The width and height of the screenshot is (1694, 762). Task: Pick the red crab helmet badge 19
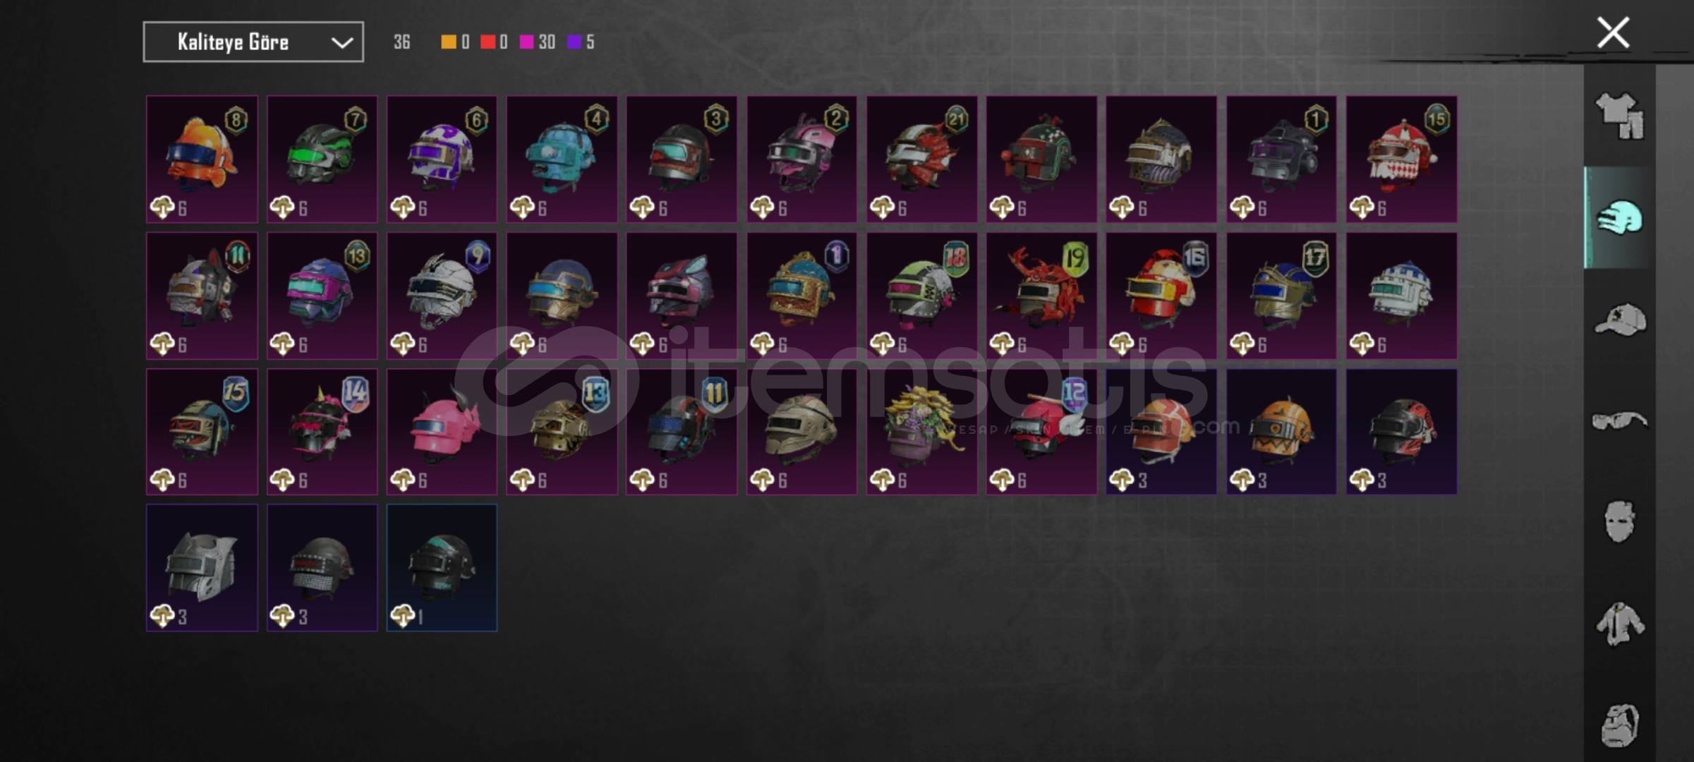click(1041, 296)
